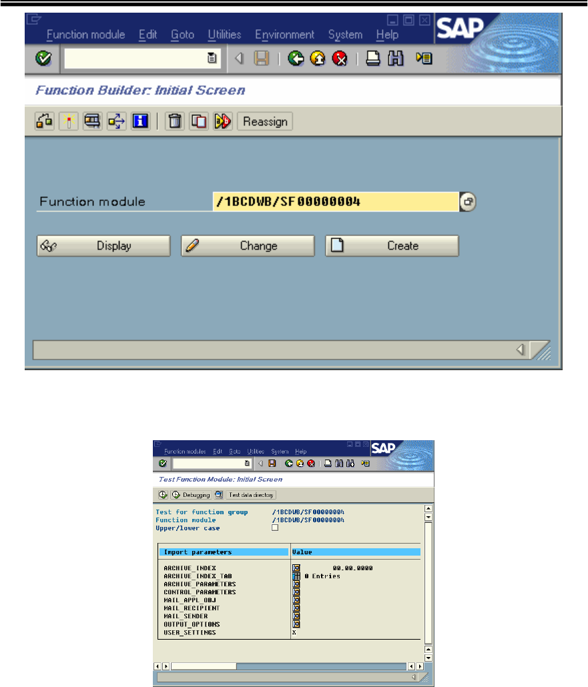Image resolution: width=588 pixels, height=687 pixels.
Task: Open Test data directory
Action: click(x=251, y=495)
